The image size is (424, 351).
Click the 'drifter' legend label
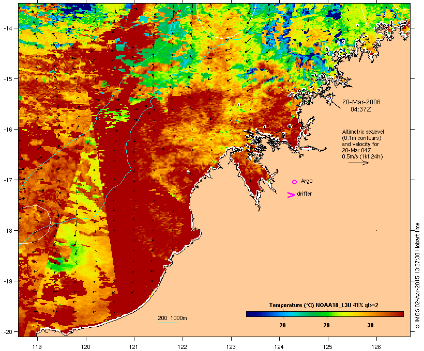coord(304,194)
